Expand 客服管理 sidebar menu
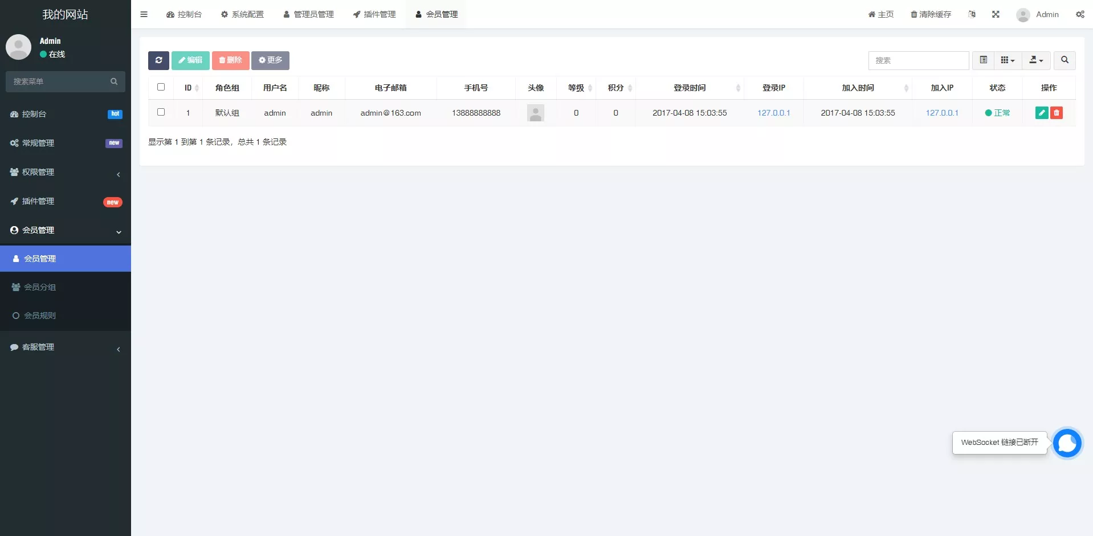The width and height of the screenshot is (1093, 536). [66, 347]
